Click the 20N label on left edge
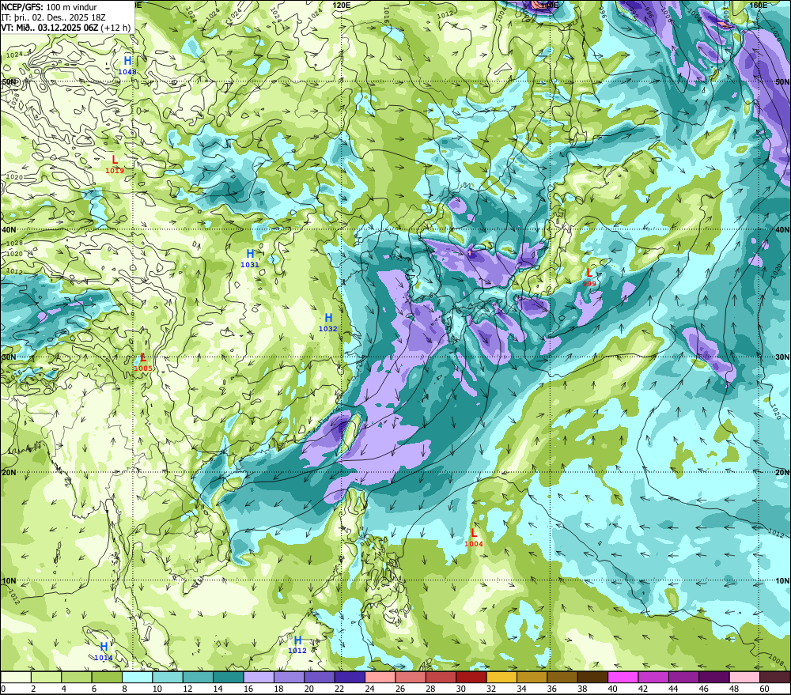 [x=9, y=473]
